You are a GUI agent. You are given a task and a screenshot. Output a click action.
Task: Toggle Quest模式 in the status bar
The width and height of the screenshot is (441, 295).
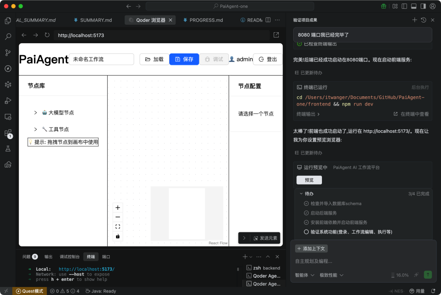click(x=30, y=291)
